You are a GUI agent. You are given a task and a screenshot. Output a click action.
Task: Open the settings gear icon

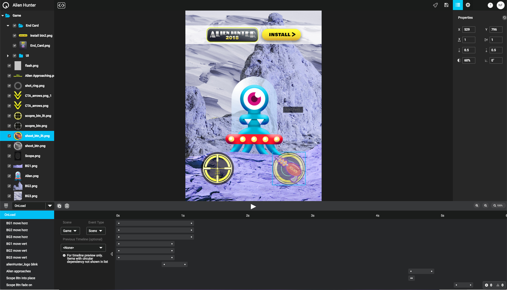pos(468,5)
